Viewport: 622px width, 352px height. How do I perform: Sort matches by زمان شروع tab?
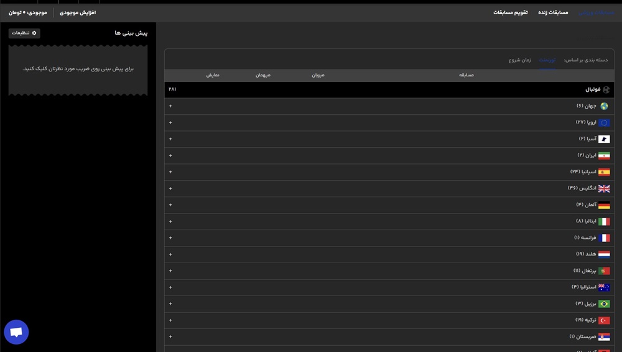[x=520, y=60]
